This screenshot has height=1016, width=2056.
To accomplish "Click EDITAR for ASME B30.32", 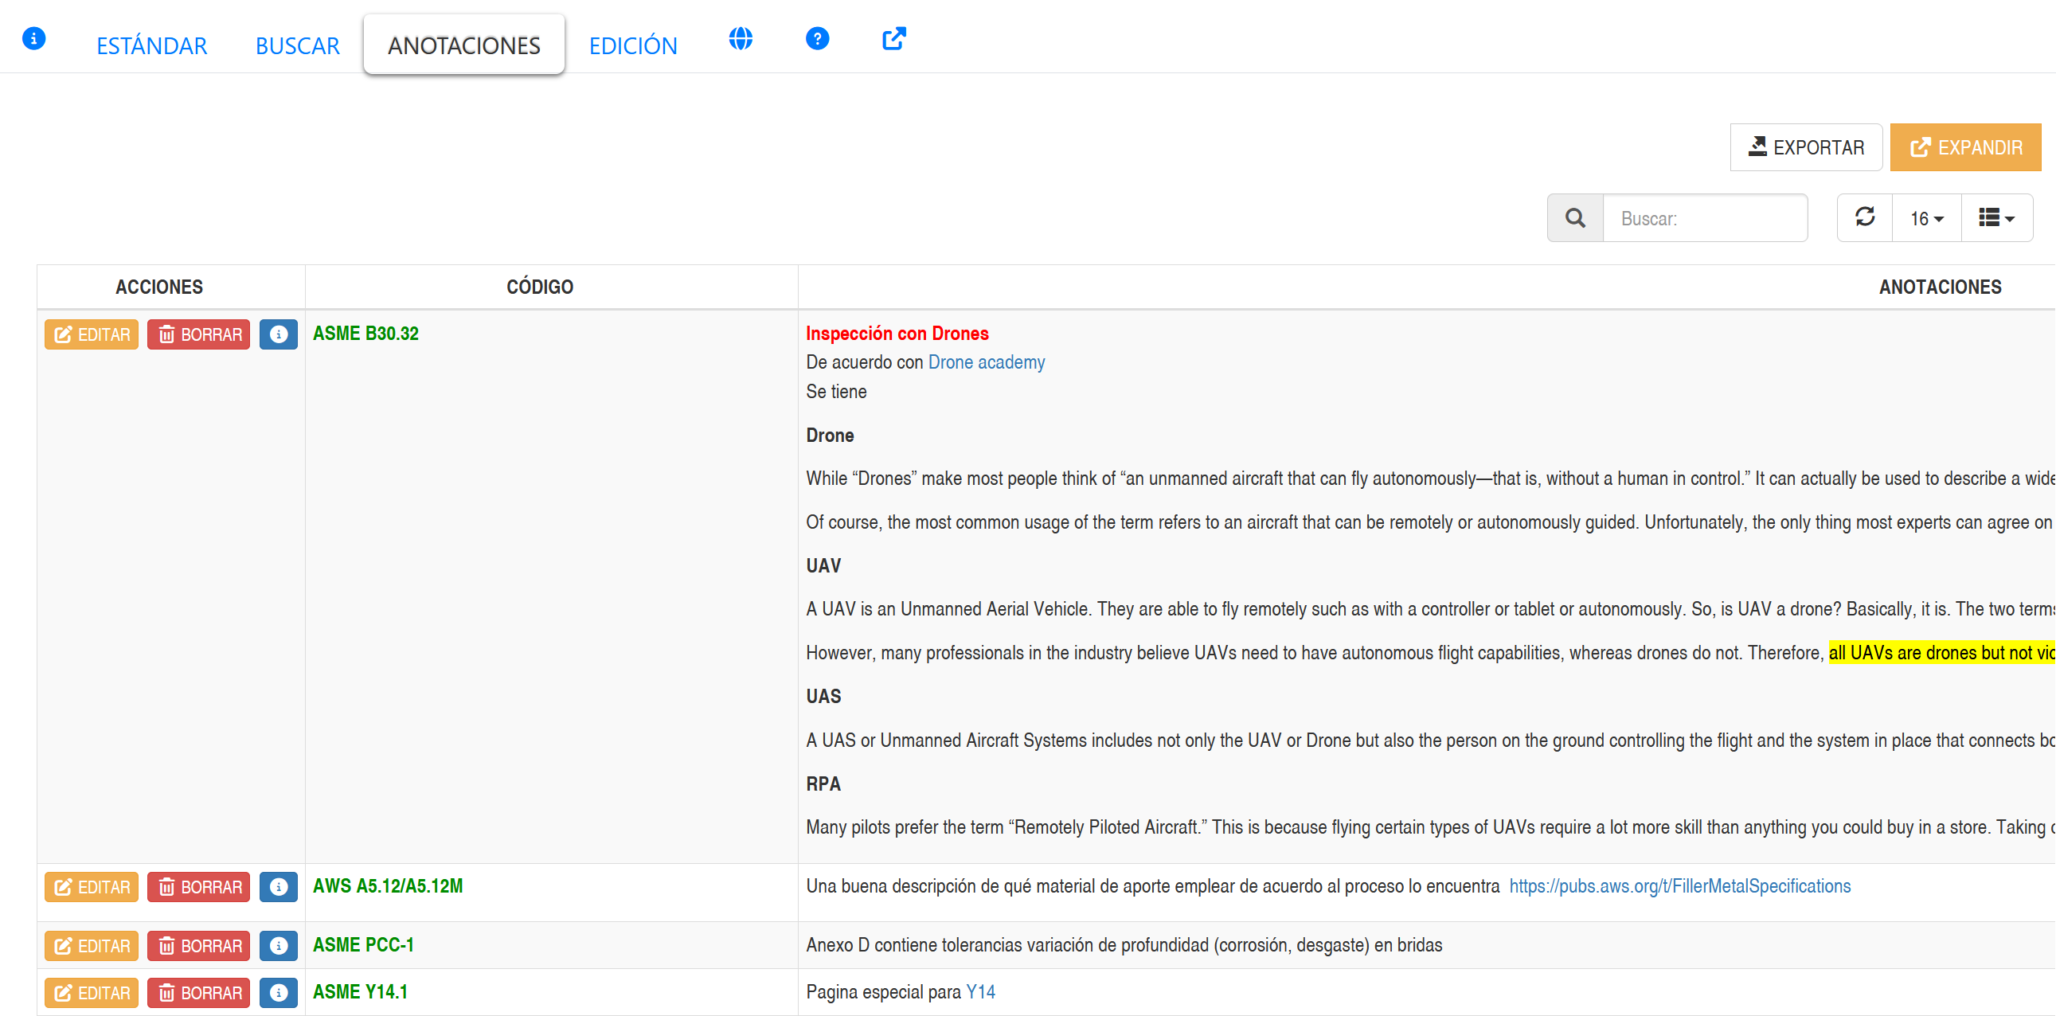I will (92, 334).
